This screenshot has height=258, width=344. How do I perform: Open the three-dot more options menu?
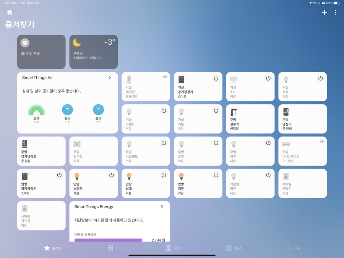click(x=336, y=12)
